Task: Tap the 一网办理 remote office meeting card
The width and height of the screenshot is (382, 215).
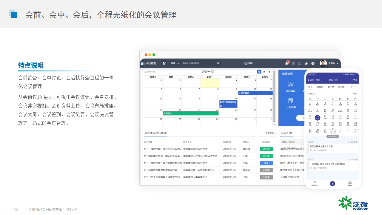Action: pyautogui.click(x=333, y=165)
